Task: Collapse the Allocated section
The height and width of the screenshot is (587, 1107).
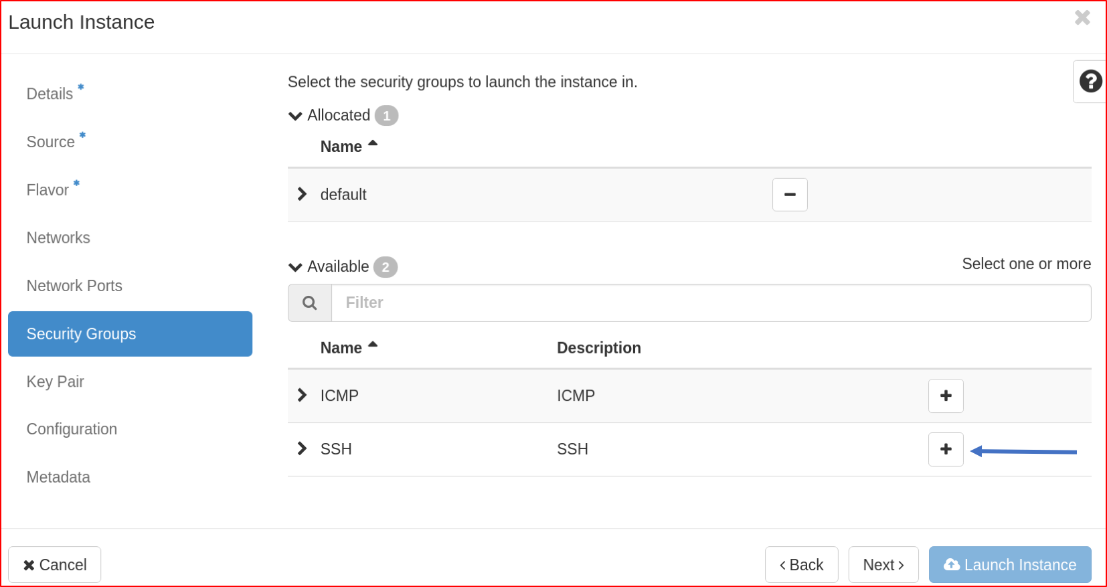Action: (295, 116)
